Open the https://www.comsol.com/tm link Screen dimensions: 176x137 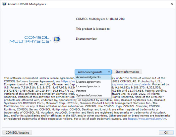click(x=147, y=119)
